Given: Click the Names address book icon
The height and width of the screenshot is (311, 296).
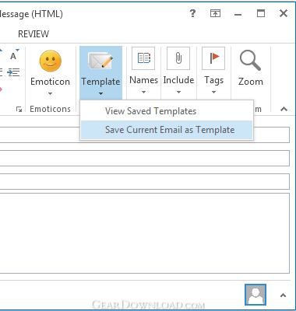Looking at the screenshot, I should pos(143,58).
